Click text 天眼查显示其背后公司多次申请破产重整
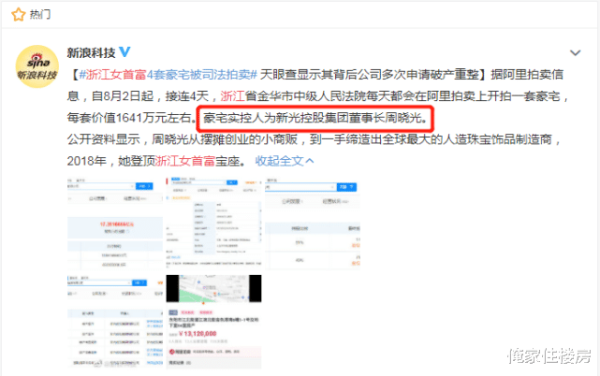 [x=369, y=74]
